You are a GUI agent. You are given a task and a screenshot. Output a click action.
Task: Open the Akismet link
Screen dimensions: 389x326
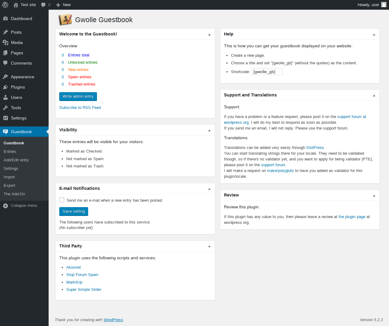pos(74,267)
